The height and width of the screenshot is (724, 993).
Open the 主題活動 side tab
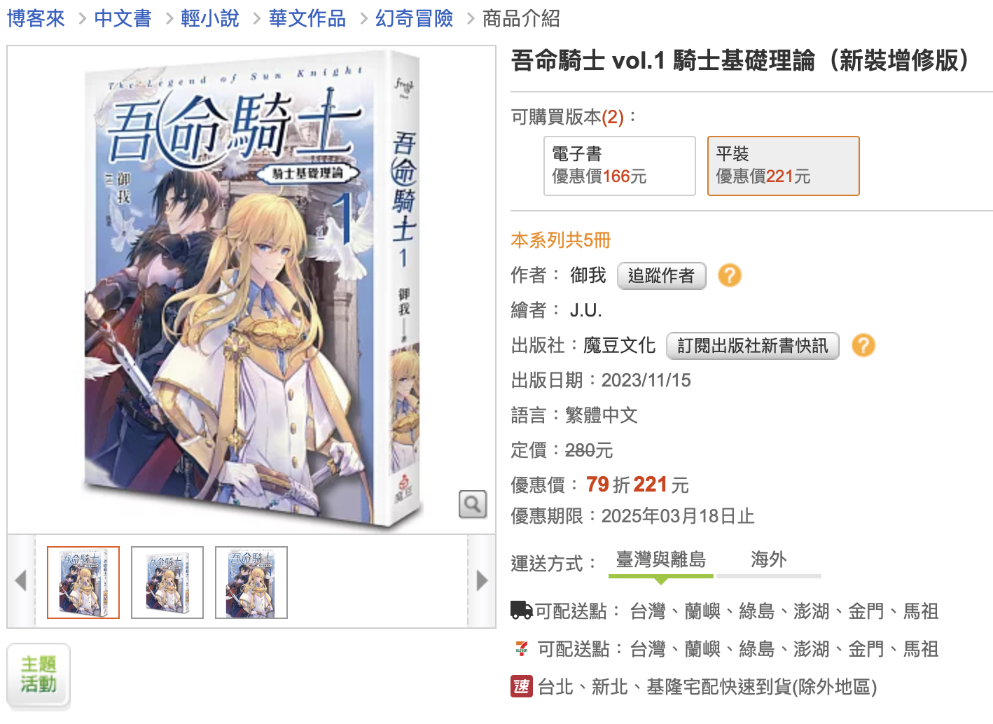[x=39, y=674]
